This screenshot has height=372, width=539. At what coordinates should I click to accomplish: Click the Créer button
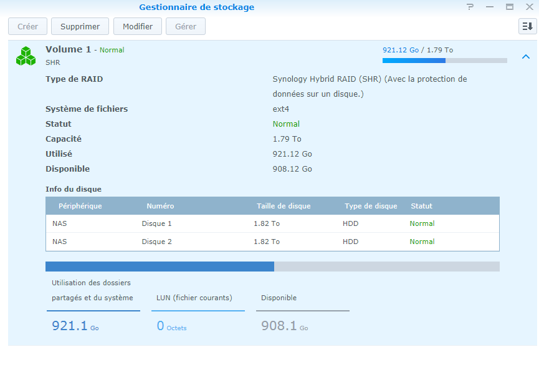[27, 26]
